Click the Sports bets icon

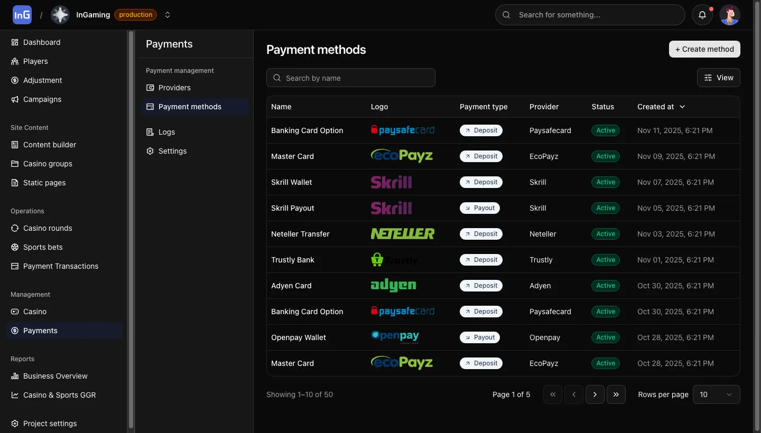click(15, 247)
